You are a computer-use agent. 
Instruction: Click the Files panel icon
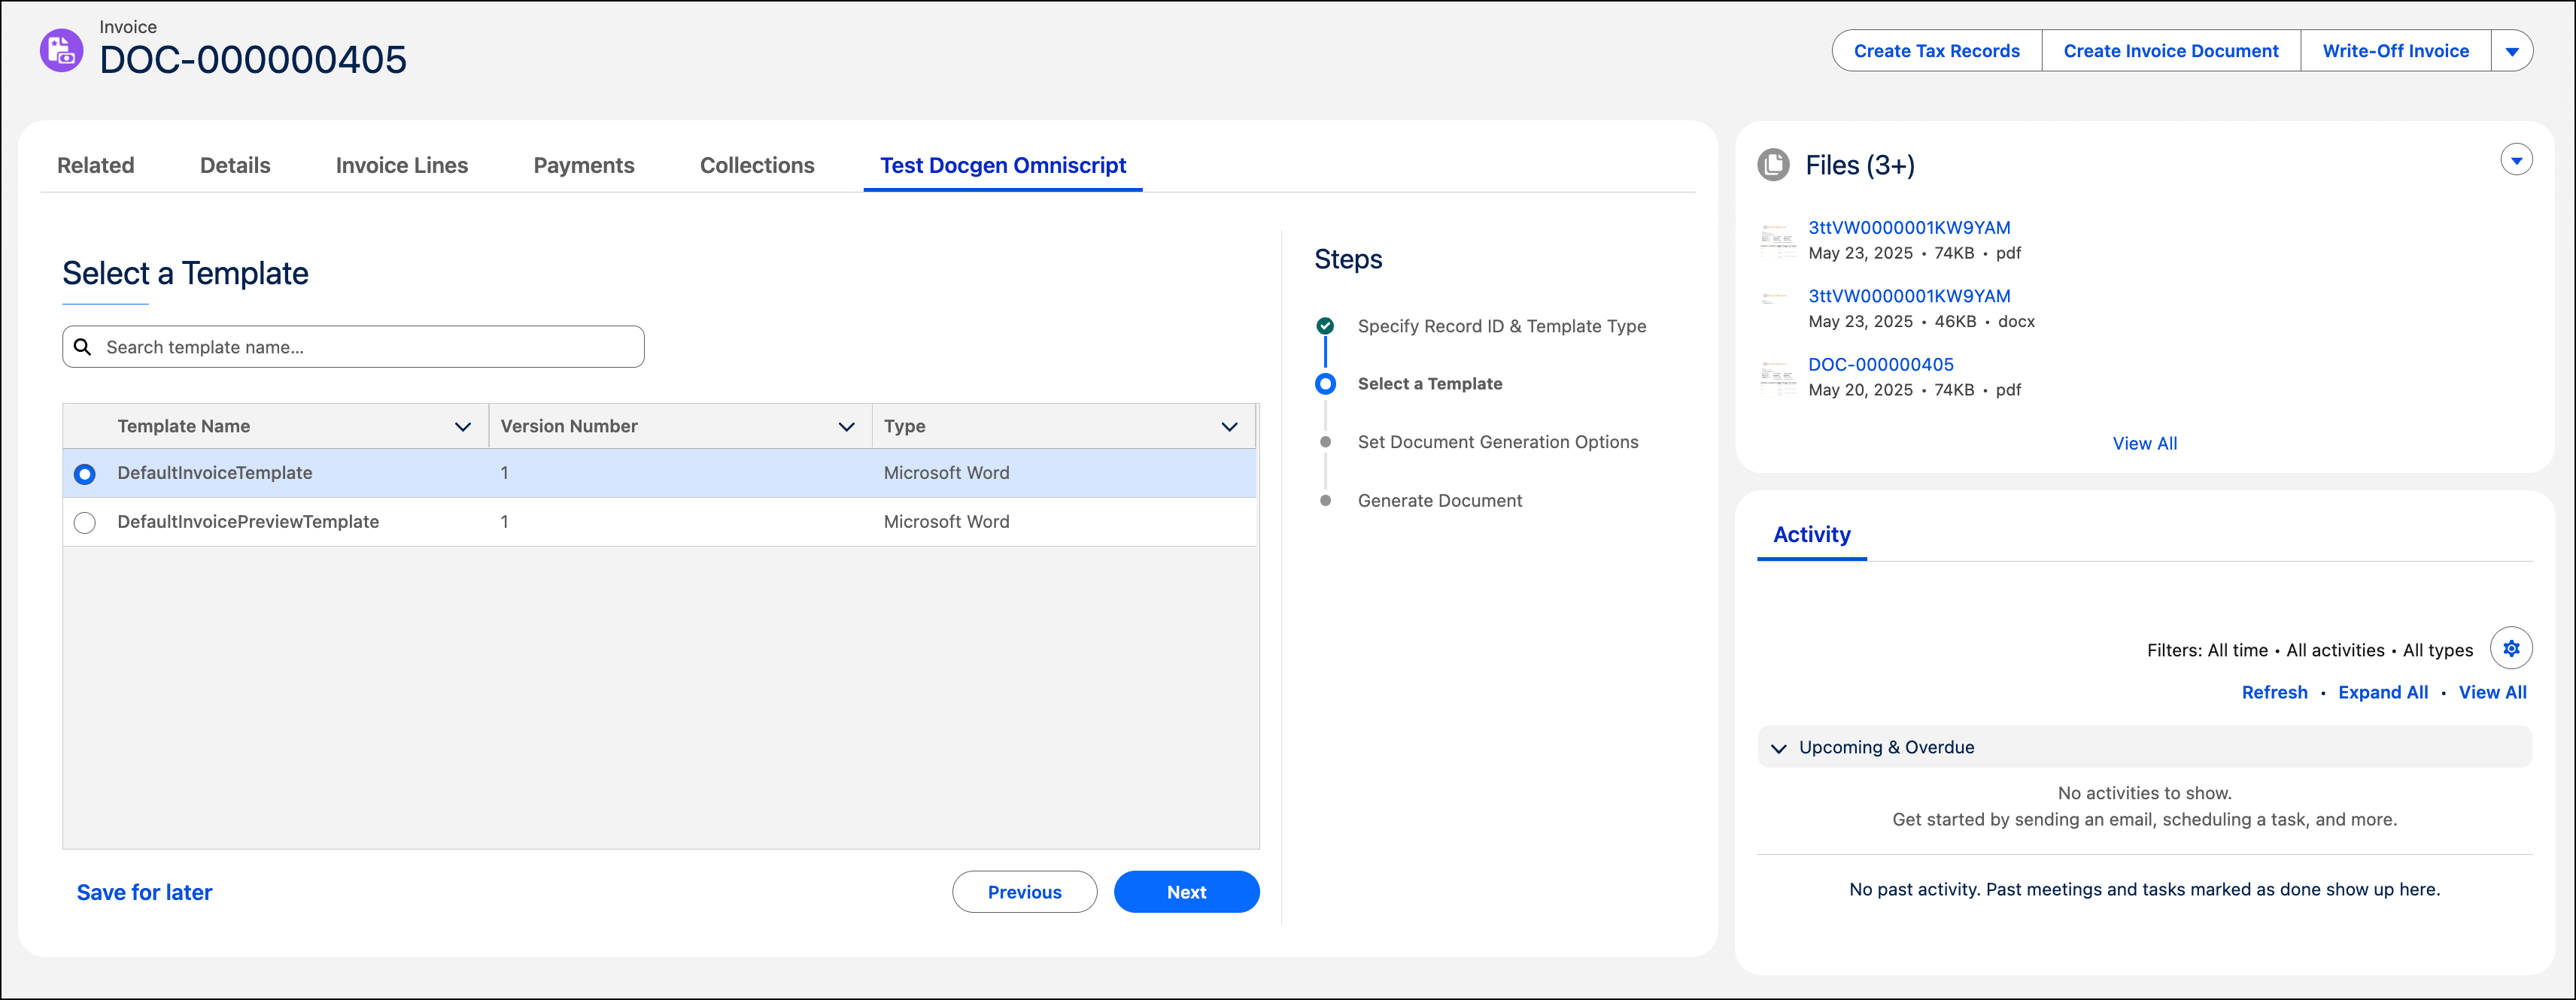[1773, 165]
